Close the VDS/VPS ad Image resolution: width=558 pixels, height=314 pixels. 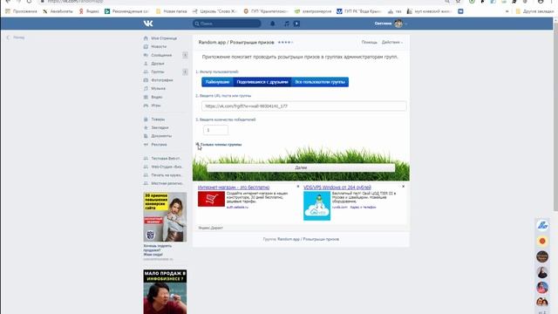403,187
